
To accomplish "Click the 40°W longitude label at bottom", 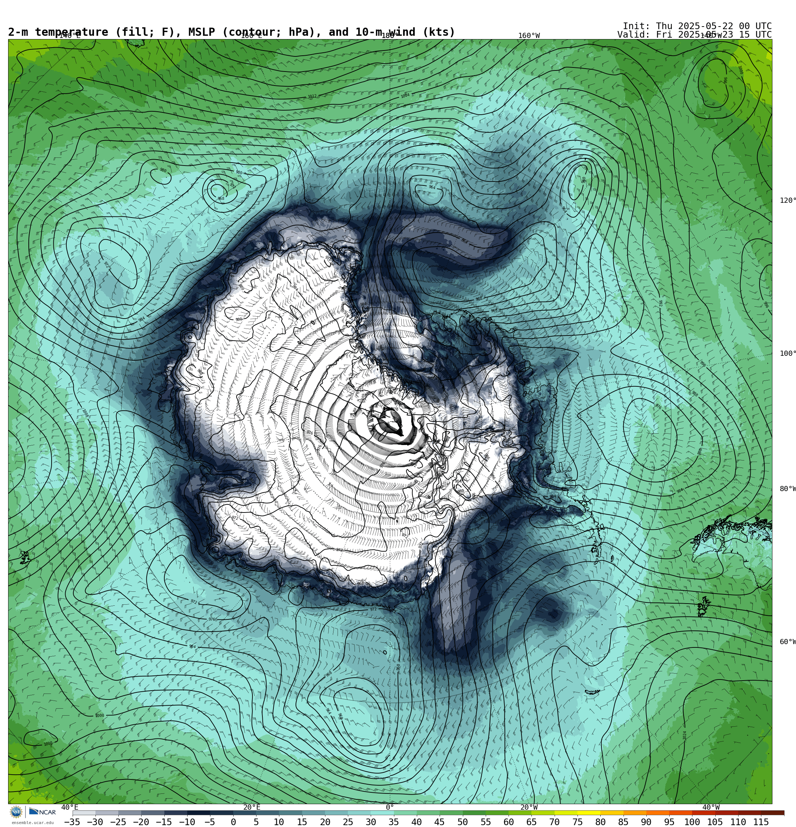I will point(711,807).
